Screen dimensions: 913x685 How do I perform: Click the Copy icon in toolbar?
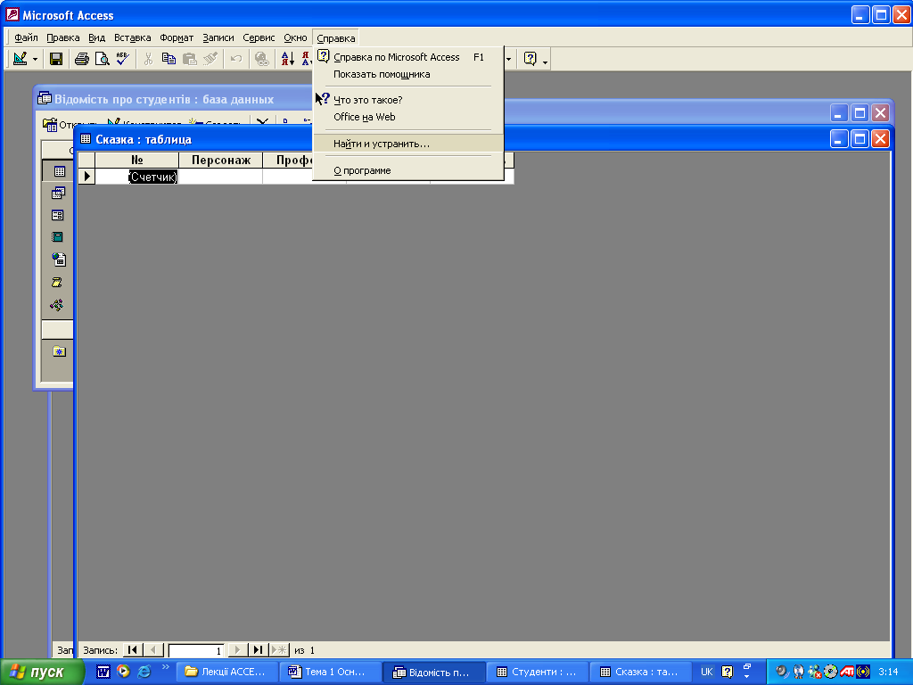coord(169,59)
